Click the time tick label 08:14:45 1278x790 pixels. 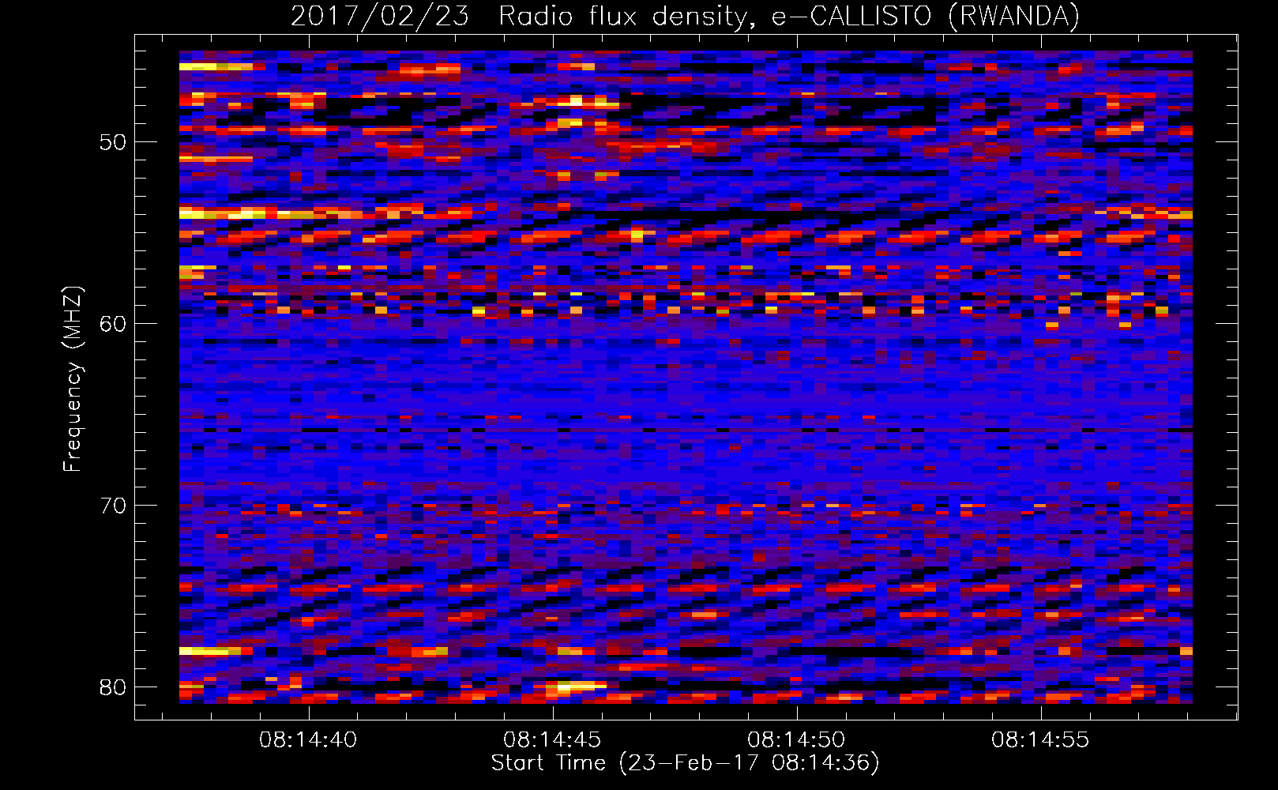click(552, 739)
